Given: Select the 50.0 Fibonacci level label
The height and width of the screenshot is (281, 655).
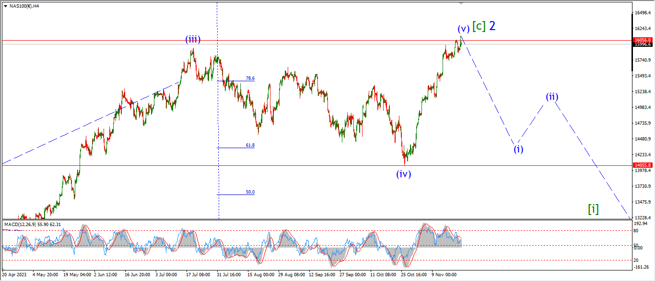Looking at the screenshot, I should click(250, 192).
